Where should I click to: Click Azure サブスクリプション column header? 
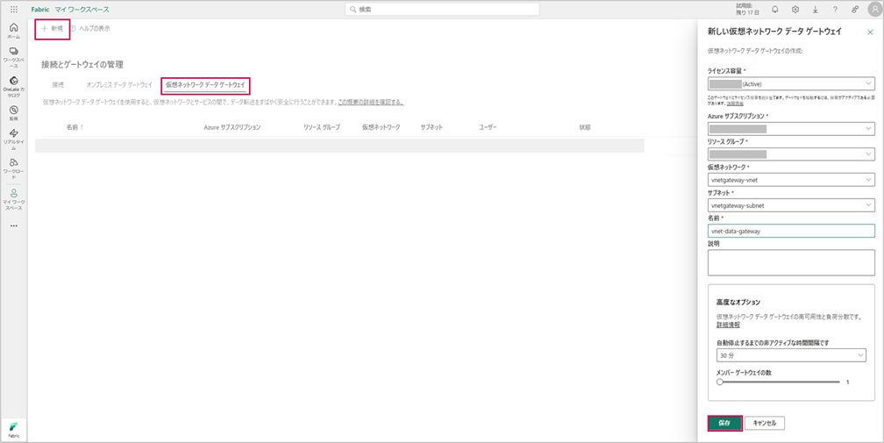tap(232, 127)
